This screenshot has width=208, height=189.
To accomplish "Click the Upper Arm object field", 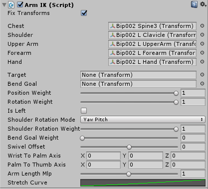I will pos(152,44).
